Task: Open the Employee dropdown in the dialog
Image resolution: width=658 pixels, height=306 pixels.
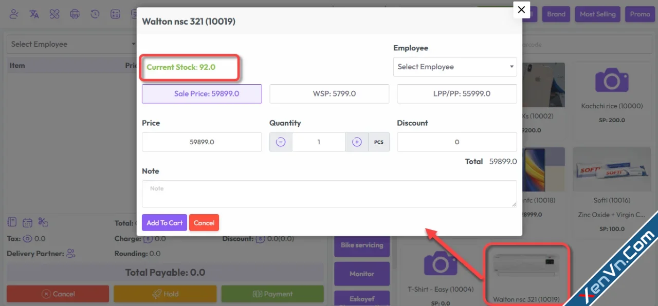Action: [x=455, y=67]
